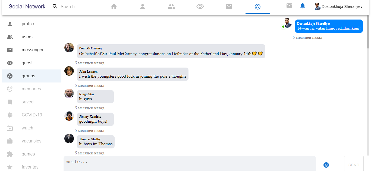The width and height of the screenshot is (371, 178).
Task: Click the message 'hi guys'
Action: point(86,99)
